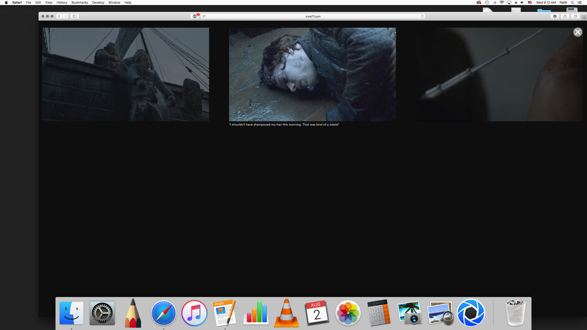This screenshot has height=330, width=587.
Task: Go forward in Safari history
Action: [65, 16]
